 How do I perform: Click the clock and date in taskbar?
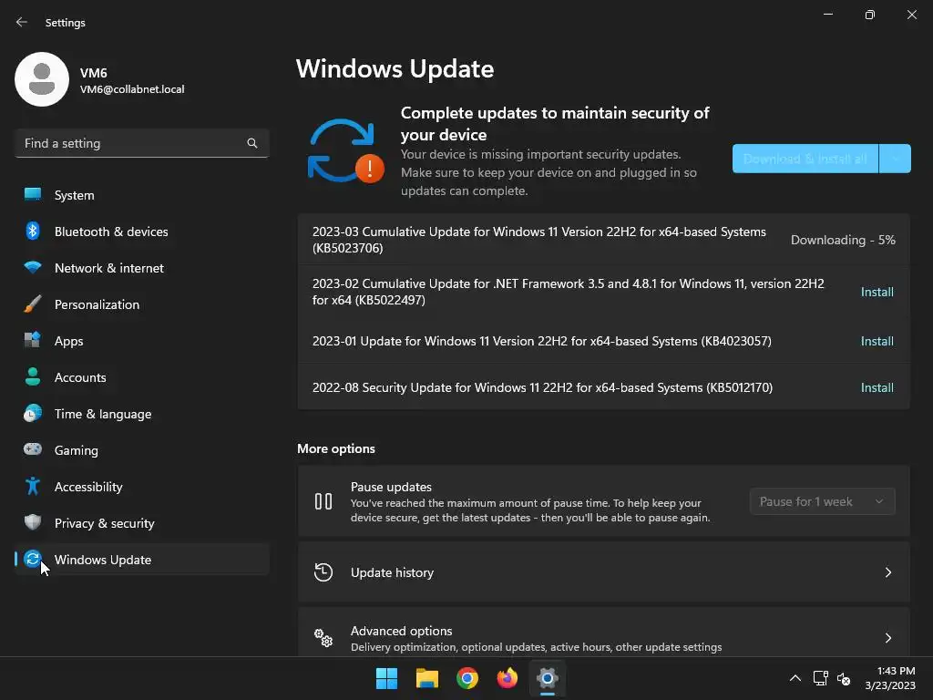890,678
